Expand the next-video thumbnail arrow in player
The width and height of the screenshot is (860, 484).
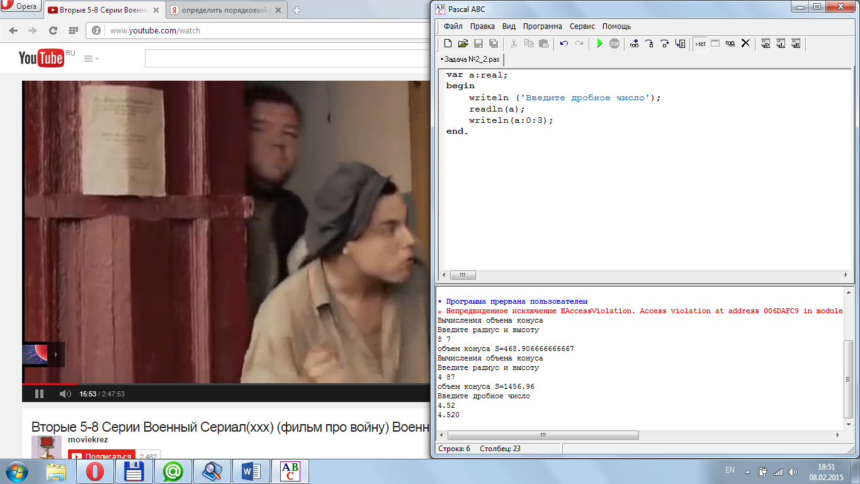[55, 354]
